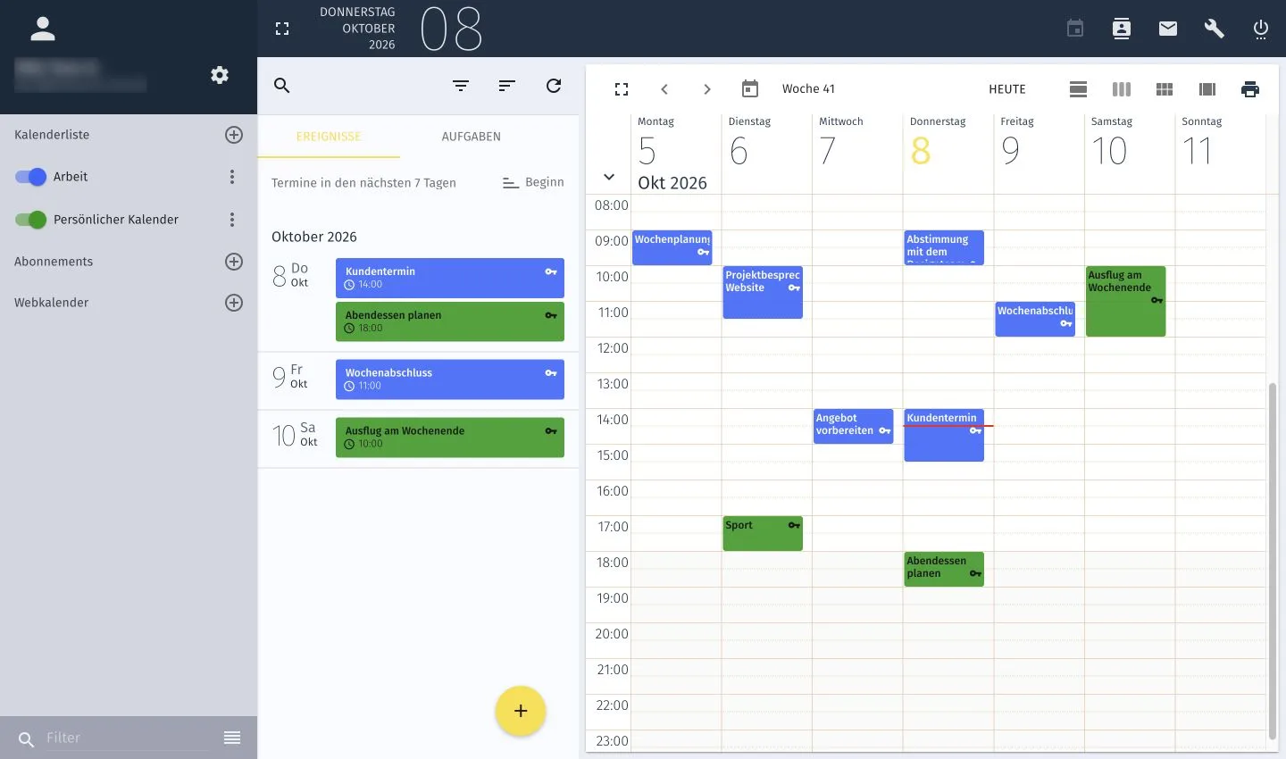The width and height of the screenshot is (1286, 759).
Task: Select the Ereignisse tab
Action: coord(329,137)
